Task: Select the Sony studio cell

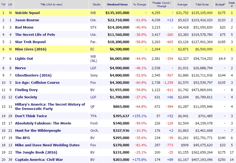Action: tap(94, 75)
